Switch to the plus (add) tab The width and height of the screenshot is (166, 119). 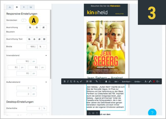coord(24,7)
